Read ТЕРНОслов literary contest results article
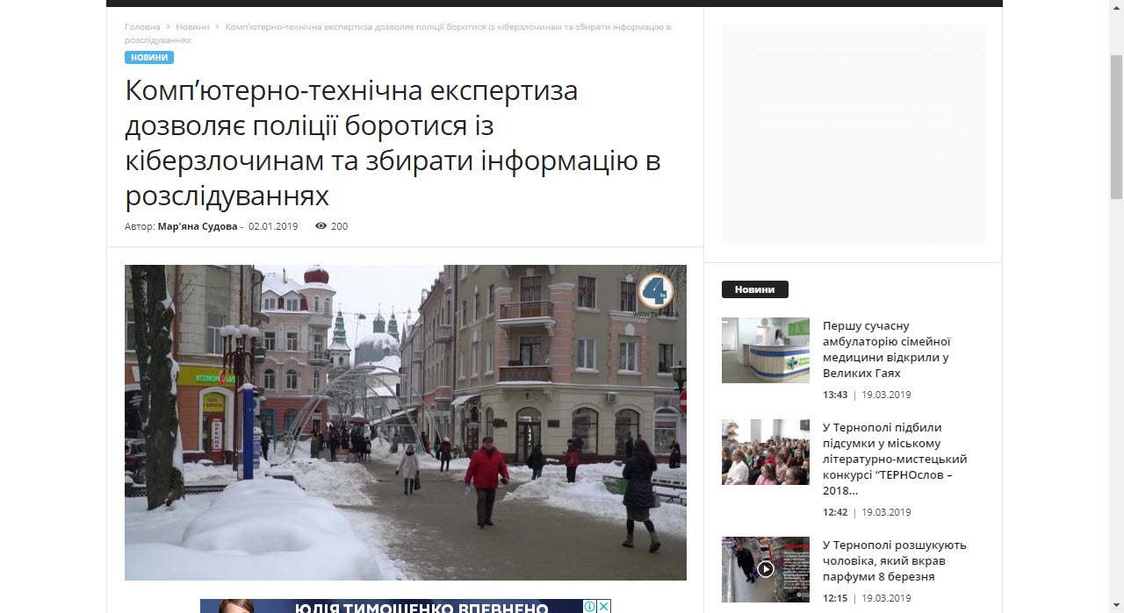Screen dimensions: 1124x613 895,459
